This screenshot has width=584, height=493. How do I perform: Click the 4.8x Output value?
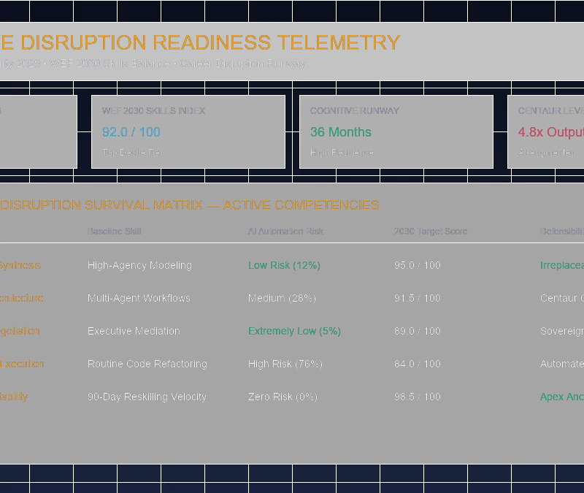551,132
